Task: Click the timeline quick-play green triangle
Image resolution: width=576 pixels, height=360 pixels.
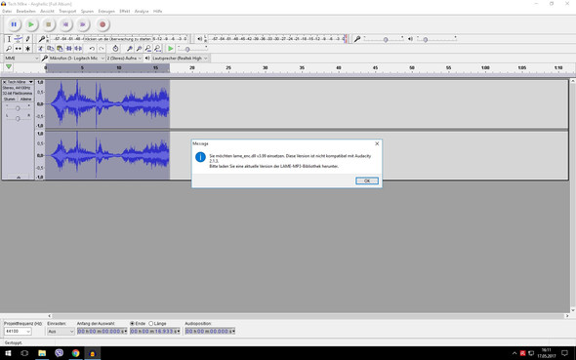Action: click(9, 66)
